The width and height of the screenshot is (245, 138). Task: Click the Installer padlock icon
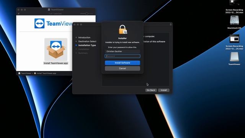click(x=123, y=30)
